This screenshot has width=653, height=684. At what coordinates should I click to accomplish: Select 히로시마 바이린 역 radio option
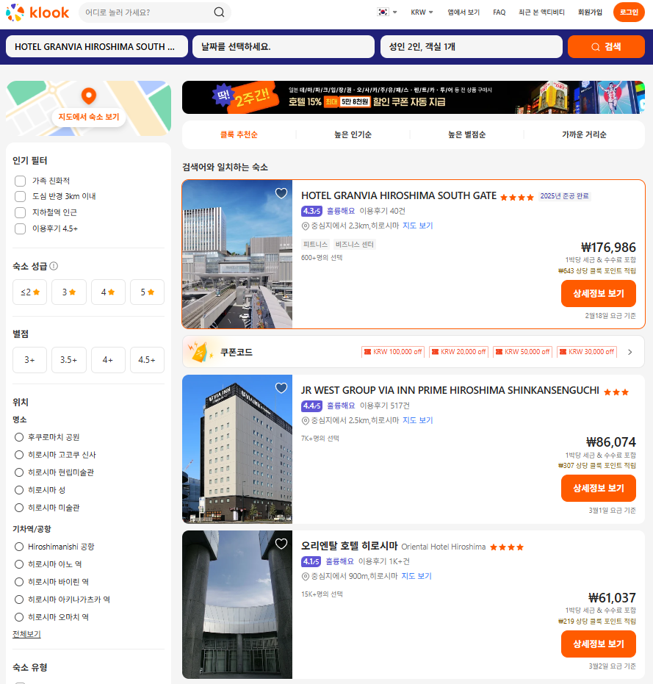tap(19, 582)
